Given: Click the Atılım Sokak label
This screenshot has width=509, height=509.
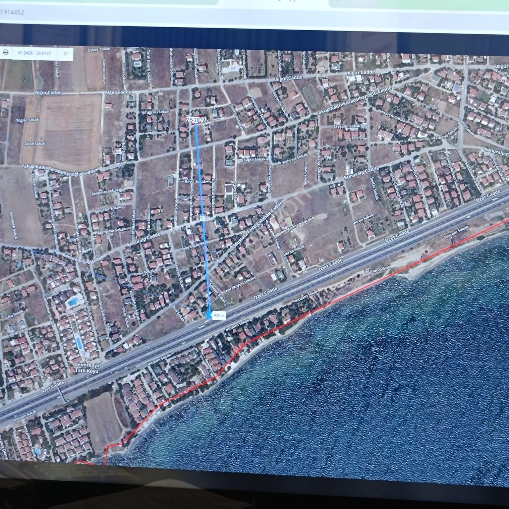Looking at the screenshot, I should [275, 238].
